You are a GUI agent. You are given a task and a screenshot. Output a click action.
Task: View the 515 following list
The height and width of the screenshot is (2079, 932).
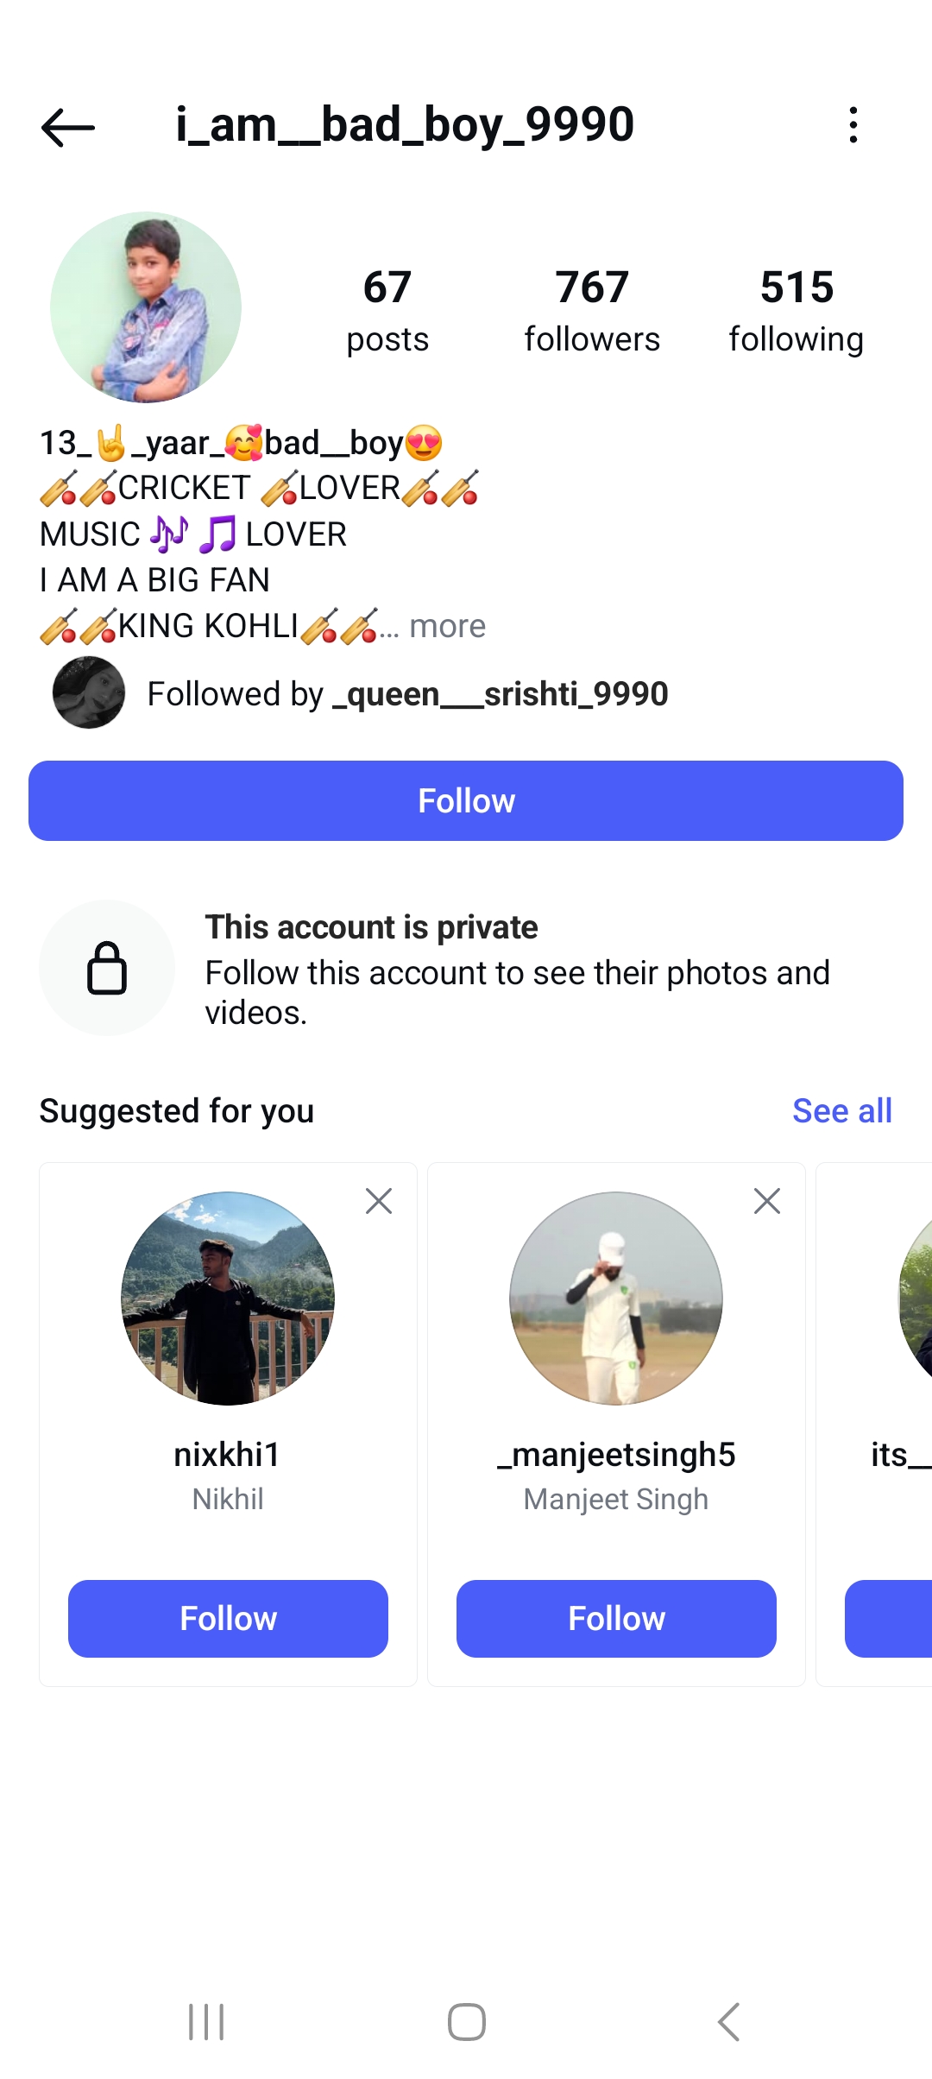(x=796, y=311)
